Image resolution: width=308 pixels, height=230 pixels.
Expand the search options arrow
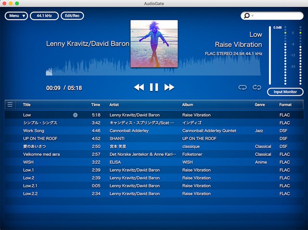point(252,16)
